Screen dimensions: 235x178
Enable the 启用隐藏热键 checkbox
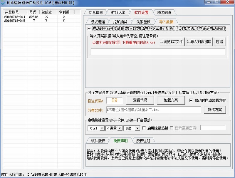point(144,128)
